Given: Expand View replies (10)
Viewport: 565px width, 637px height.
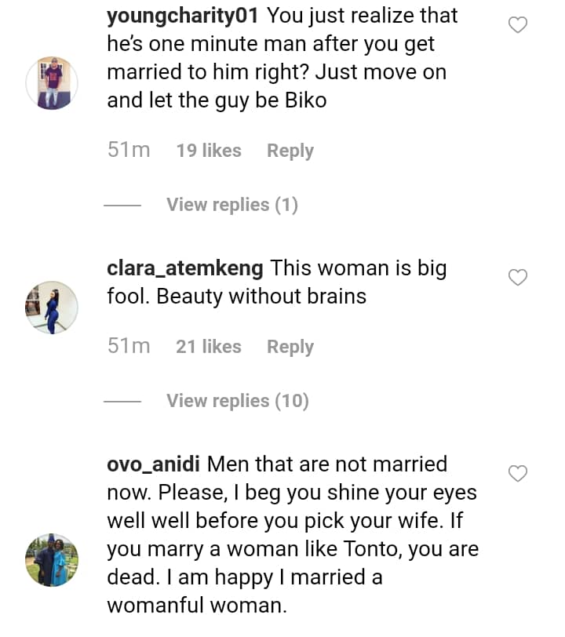Looking at the screenshot, I should click(237, 401).
